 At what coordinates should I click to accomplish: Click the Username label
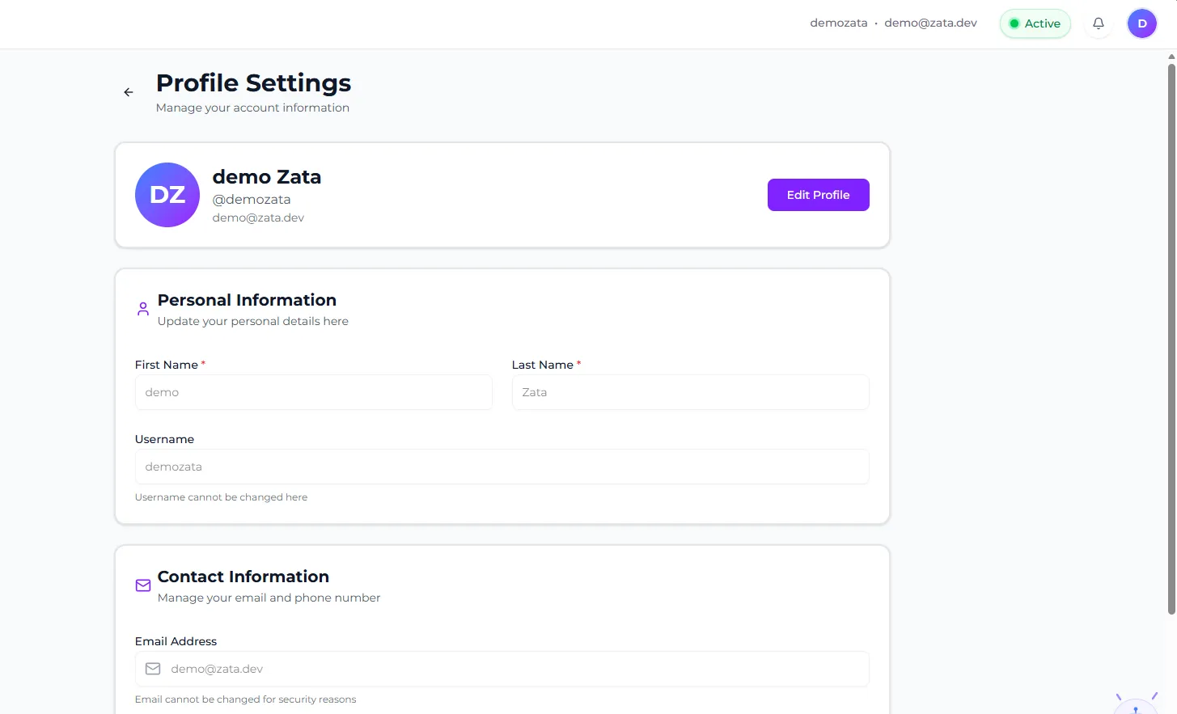pyautogui.click(x=164, y=439)
